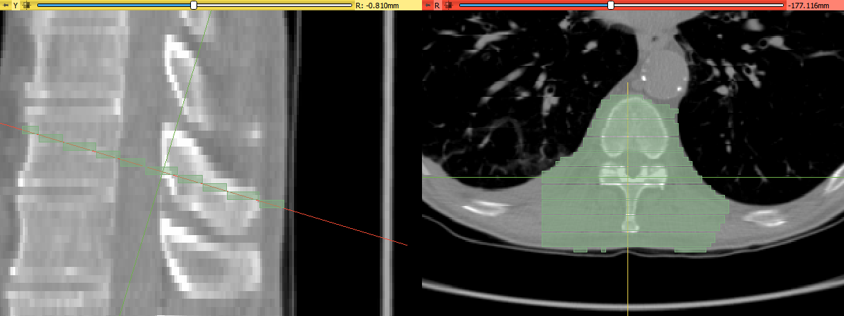Click the maximize view icon in the yellow slice bar
The width and height of the screenshot is (844, 316).
pos(27,5)
